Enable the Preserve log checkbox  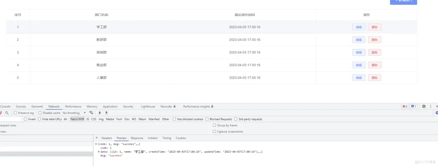(16, 113)
